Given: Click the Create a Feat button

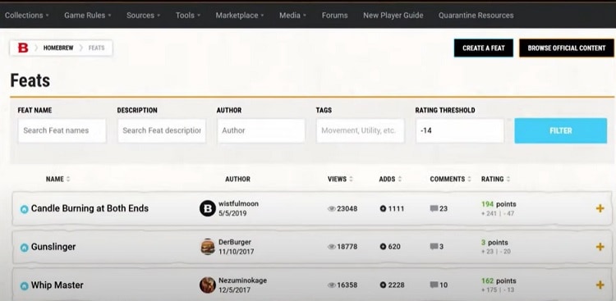Looking at the screenshot, I should [x=484, y=48].
